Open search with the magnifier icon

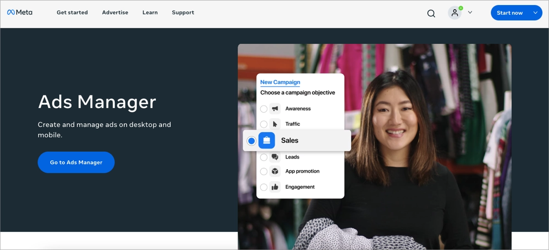(x=431, y=13)
